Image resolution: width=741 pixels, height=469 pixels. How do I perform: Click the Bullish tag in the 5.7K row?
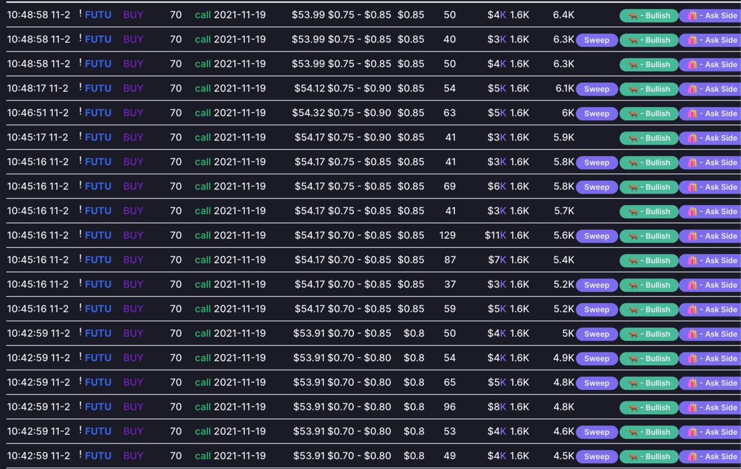pos(649,212)
